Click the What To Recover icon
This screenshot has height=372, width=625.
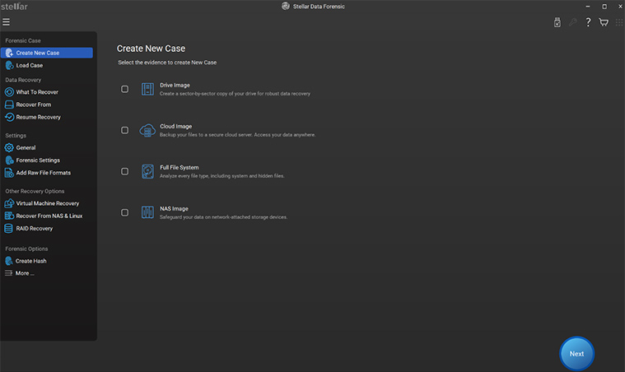coord(9,92)
